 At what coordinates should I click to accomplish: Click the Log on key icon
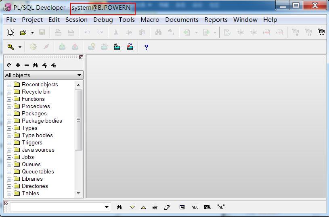10,47
